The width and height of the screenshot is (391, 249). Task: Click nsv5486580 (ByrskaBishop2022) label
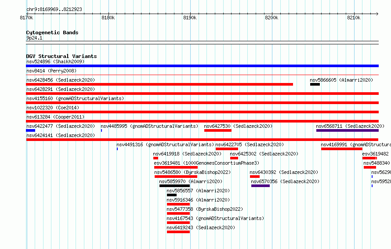pyautogui.click(x=192, y=172)
